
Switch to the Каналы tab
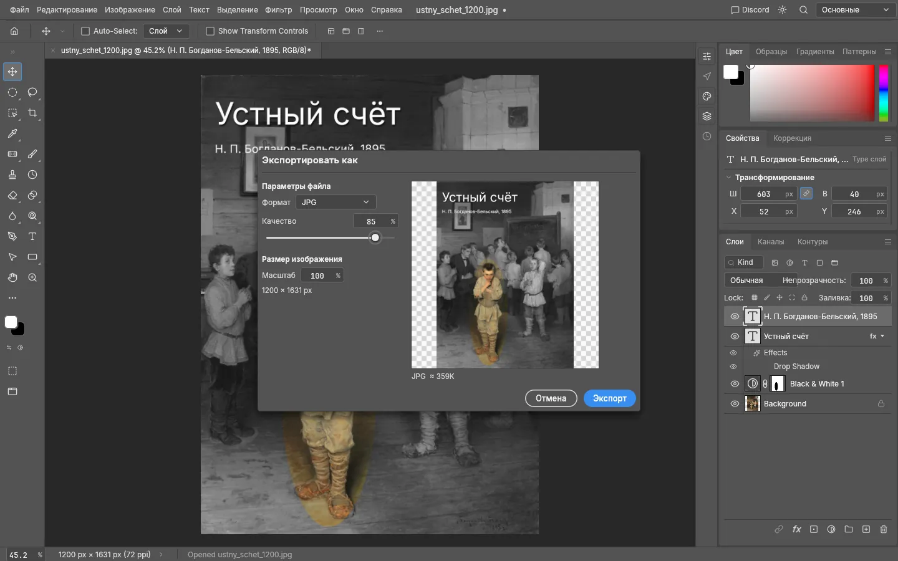[771, 242]
